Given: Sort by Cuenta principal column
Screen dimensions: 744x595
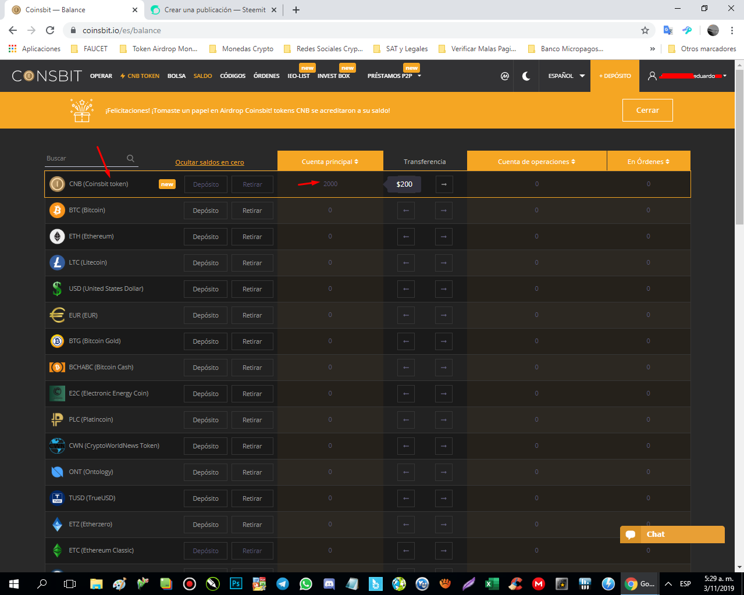Looking at the screenshot, I should (330, 161).
